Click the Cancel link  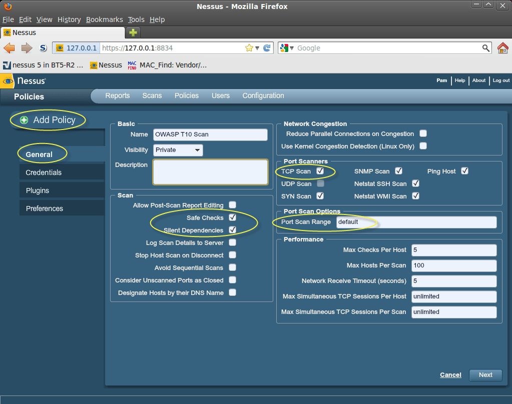pos(450,375)
